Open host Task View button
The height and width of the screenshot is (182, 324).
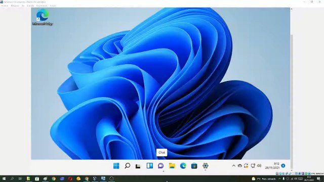20,178
